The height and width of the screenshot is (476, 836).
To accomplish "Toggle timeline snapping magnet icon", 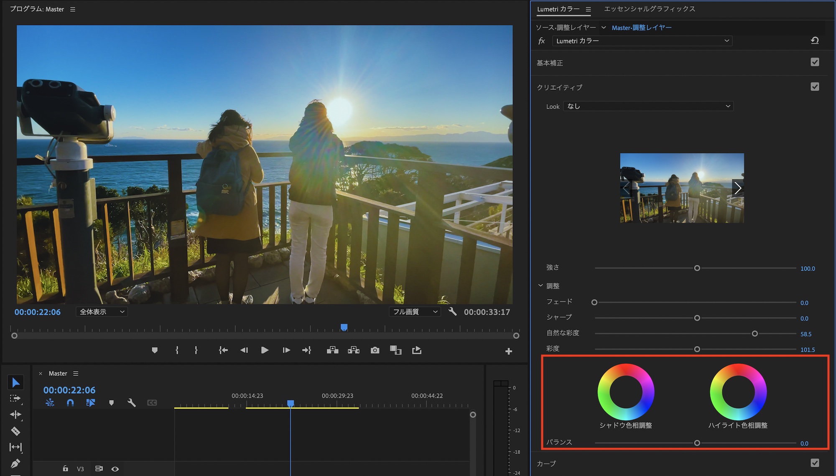I will tap(70, 402).
